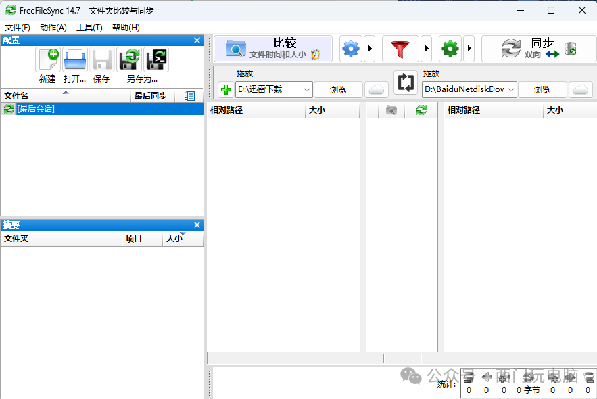The width and height of the screenshot is (597, 399).
Task: Click left pane 大小 column header
Action: point(333,110)
